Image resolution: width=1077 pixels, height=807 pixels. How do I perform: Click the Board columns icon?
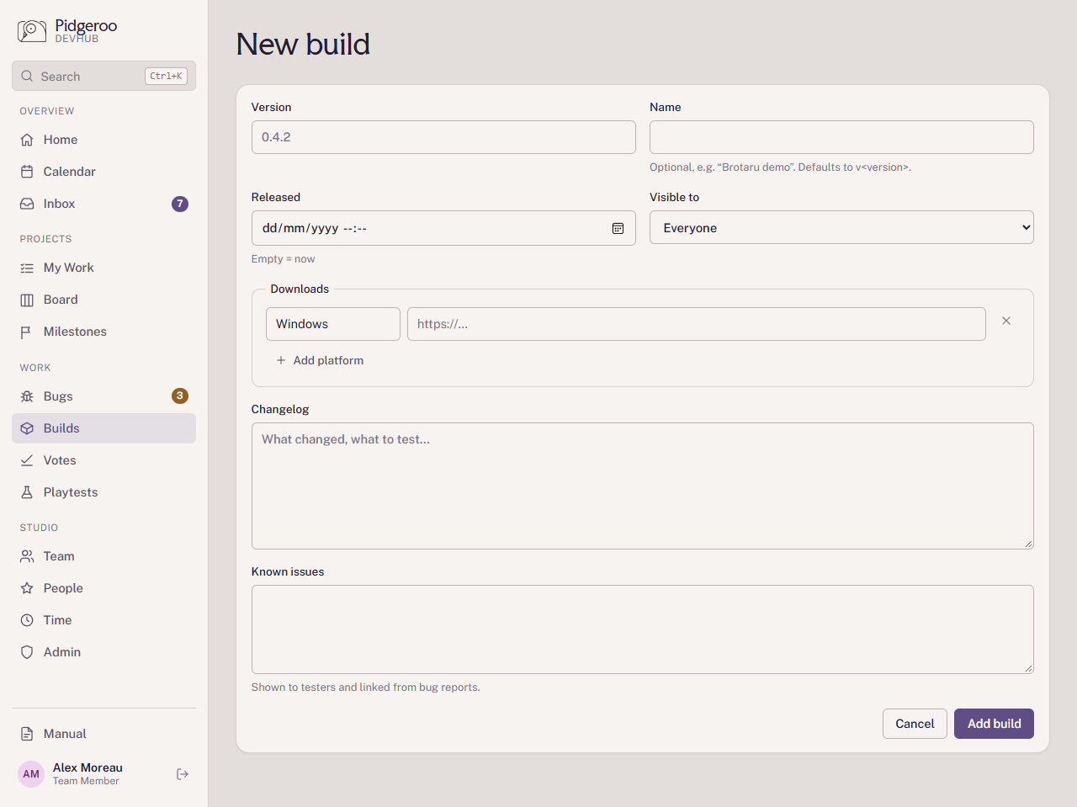(27, 300)
